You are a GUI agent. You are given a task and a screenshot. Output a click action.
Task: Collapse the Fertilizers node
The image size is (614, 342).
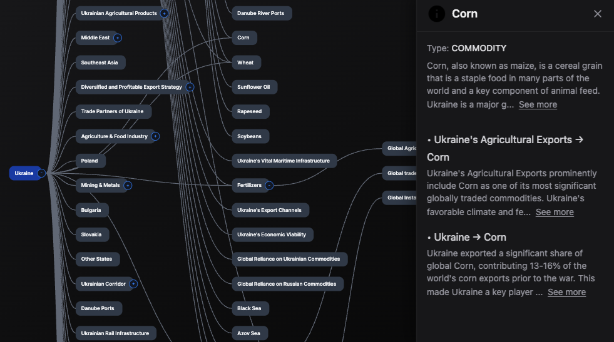pos(269,186)
